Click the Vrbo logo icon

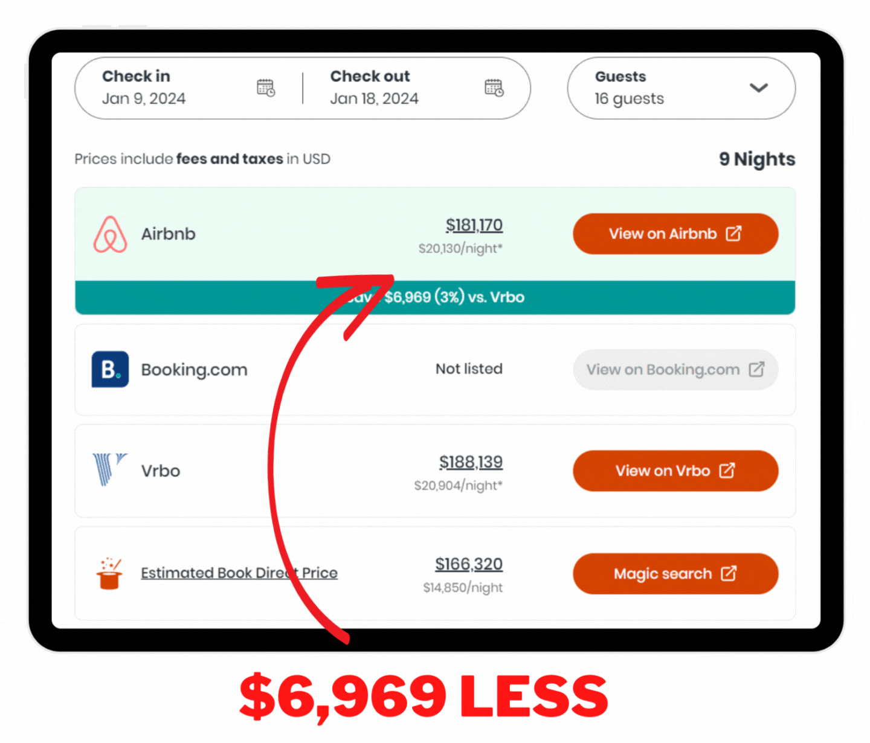tap(109, 469)
